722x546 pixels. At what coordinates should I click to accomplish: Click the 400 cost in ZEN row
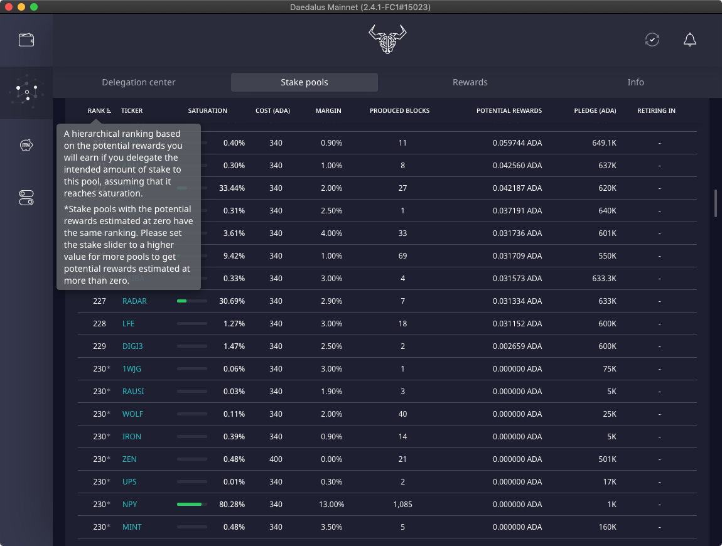[276, 459]
